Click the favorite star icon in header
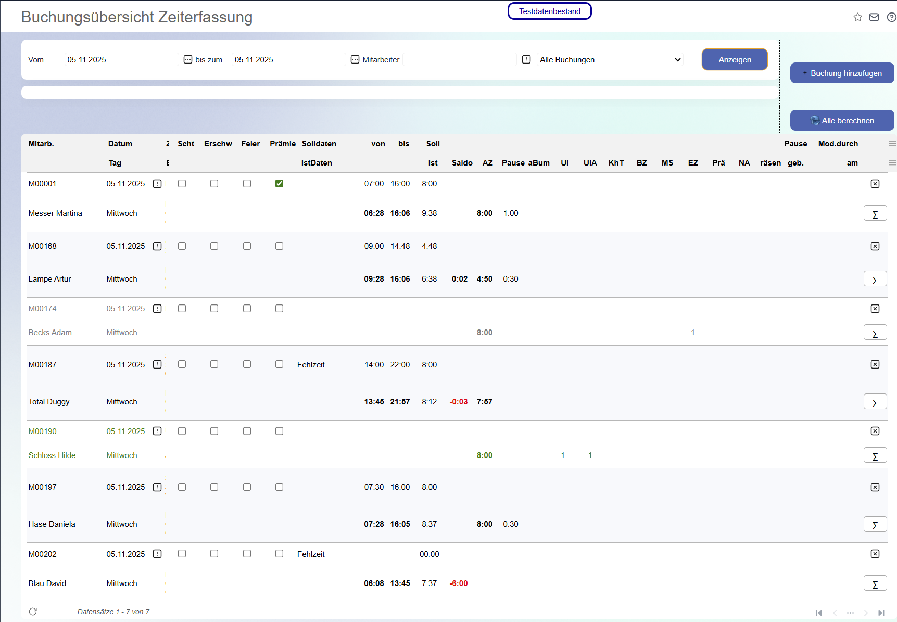This screenshot has width=897, height=622. click(857, 17)
